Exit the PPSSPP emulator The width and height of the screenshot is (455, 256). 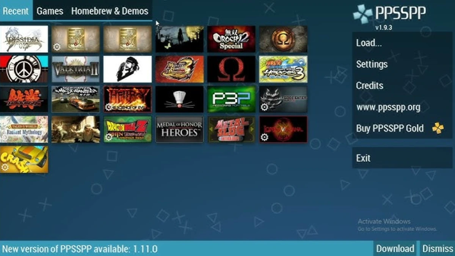click(402, 158)
